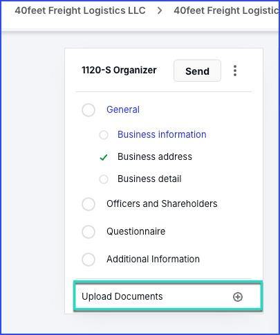
Task: Select the Business detail item
Action: (x=149, y=179)
